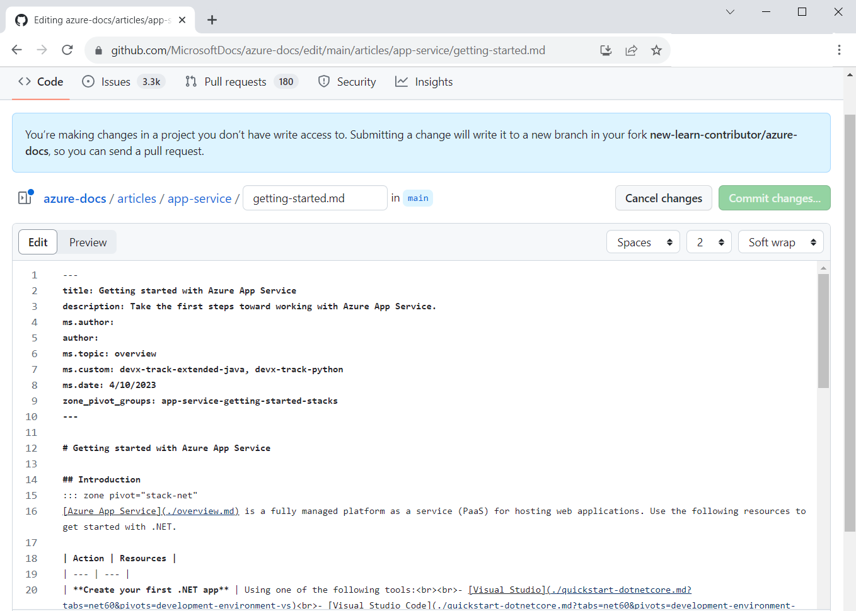Click the getting-started.md filename field
This screenshot has height=611, width=856.
315,198
